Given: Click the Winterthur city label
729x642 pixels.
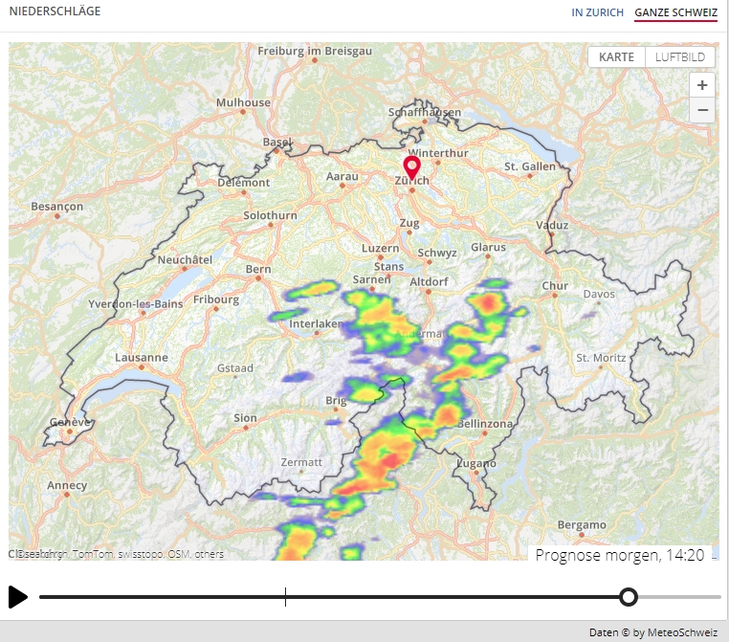Looking at the screenshot, I should click(438, 153).
